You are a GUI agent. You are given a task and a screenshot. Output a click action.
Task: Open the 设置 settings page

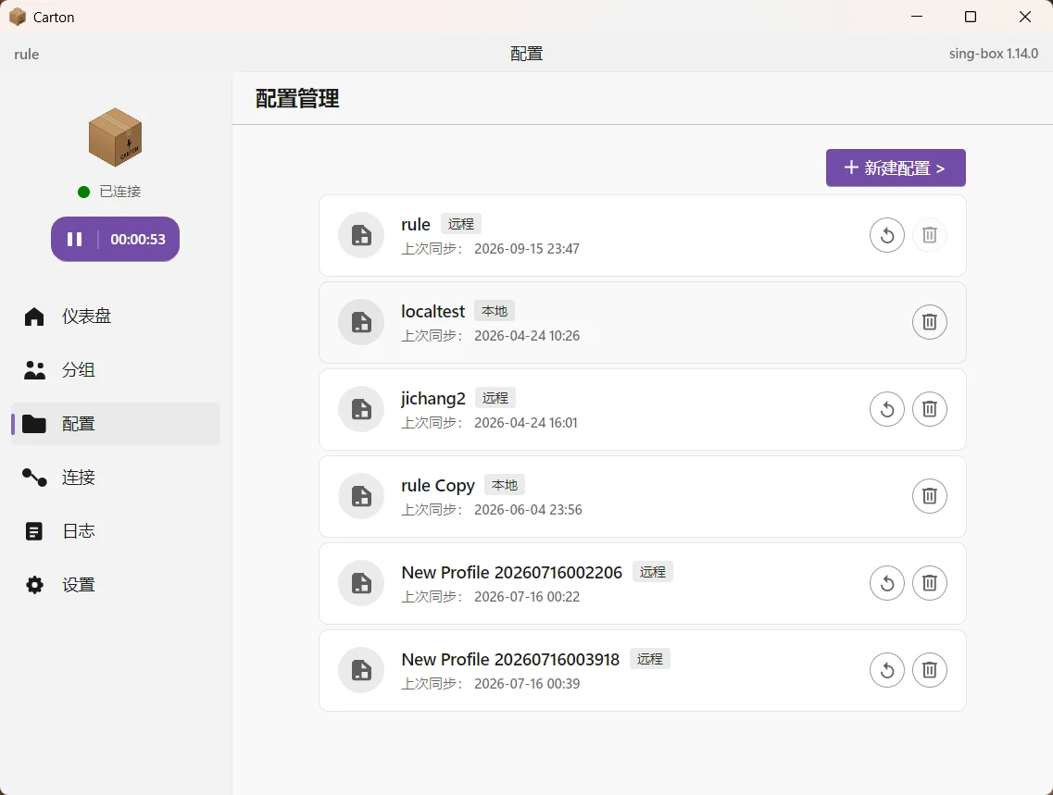[x=116, y=584]
